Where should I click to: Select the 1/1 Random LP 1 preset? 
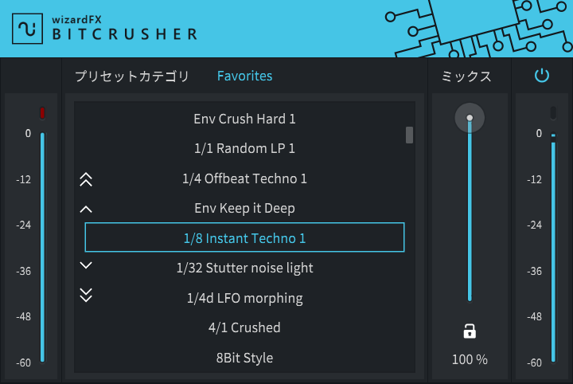coord(244,148)
